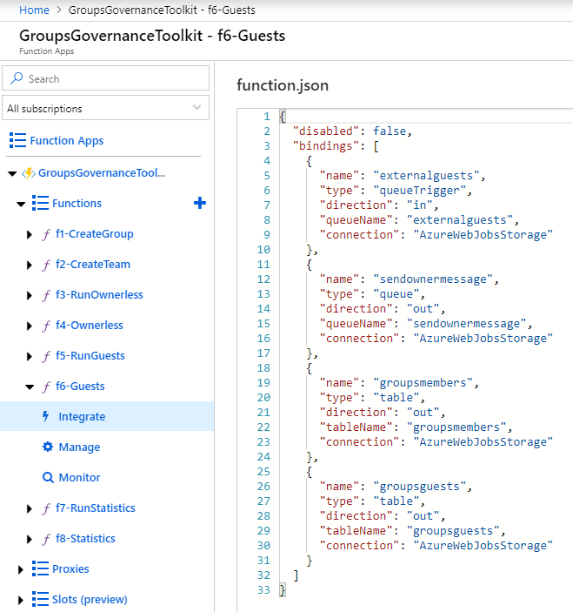Screen dimensions: 573x612
Task: Click the Monitor magnifier icon
Action: (48, 477)
